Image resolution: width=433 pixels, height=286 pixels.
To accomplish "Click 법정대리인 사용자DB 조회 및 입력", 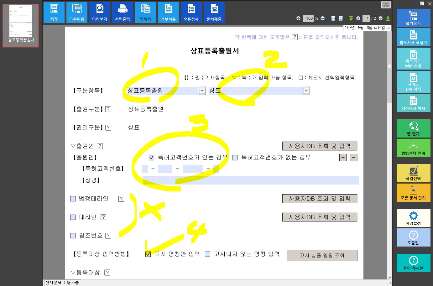I will coord(320,199).
